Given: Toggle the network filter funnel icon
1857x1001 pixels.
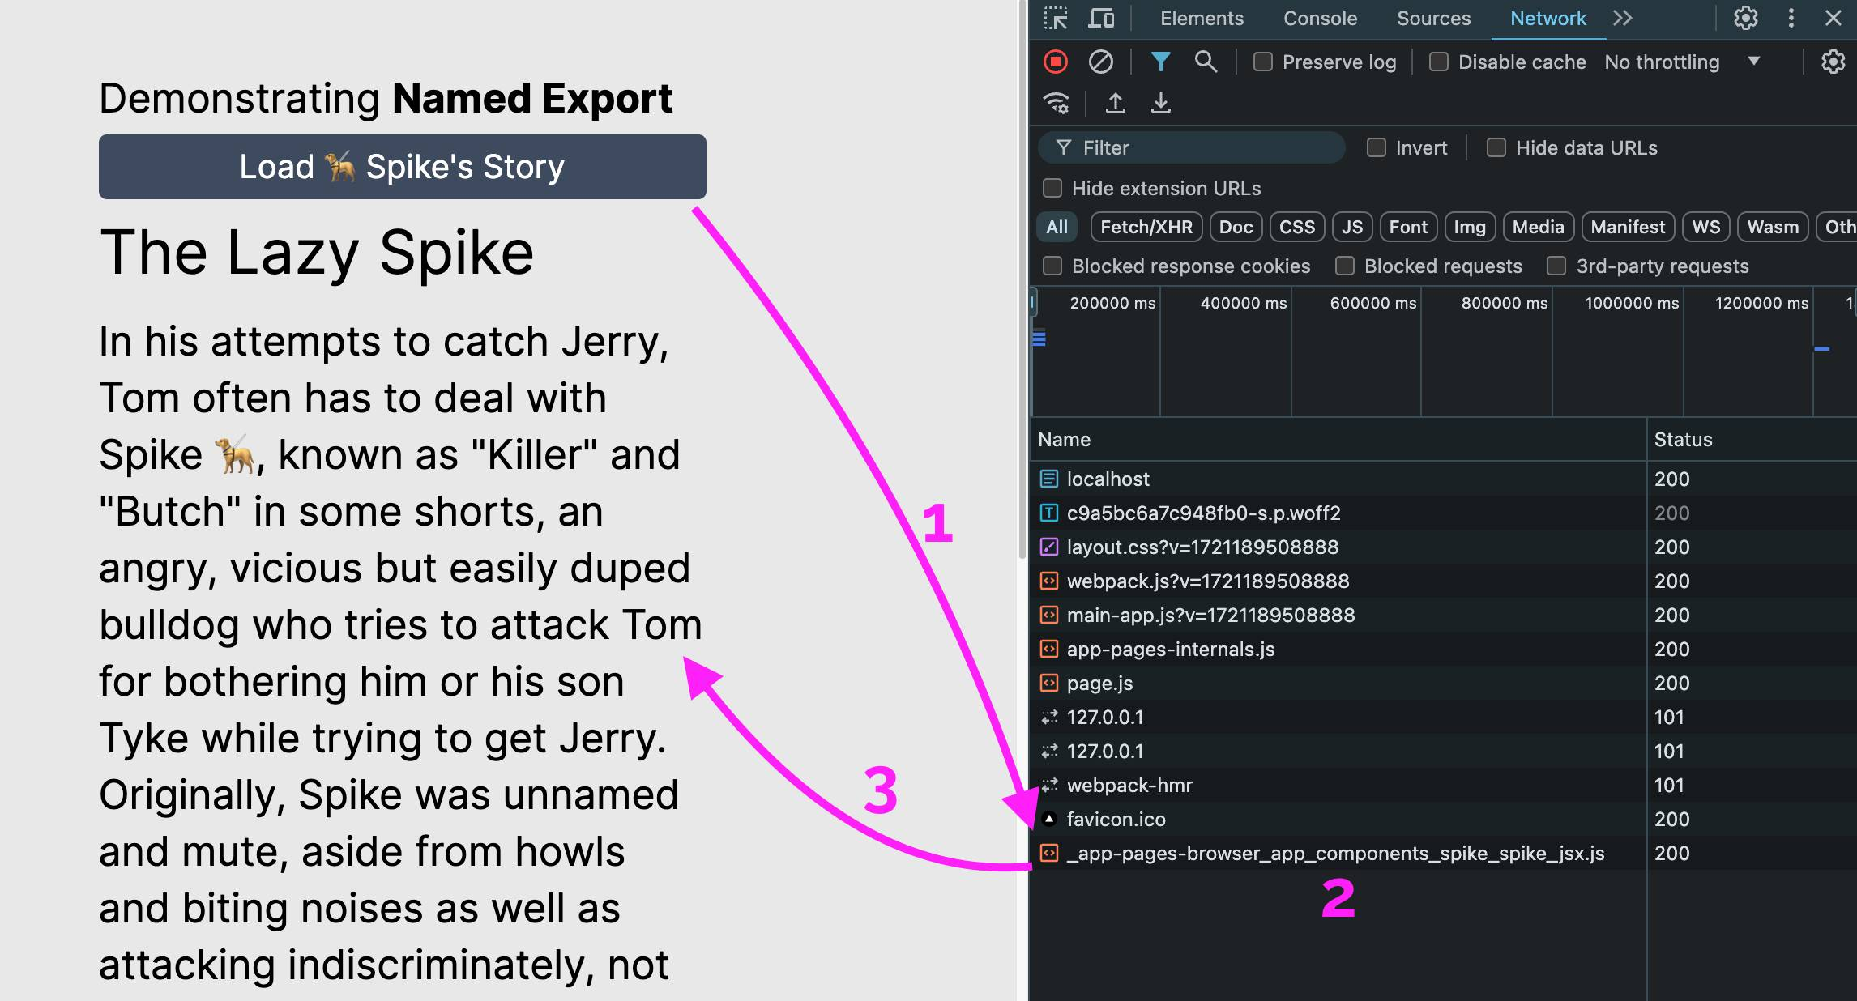Looking at the screenshot, I should 1160,62.
